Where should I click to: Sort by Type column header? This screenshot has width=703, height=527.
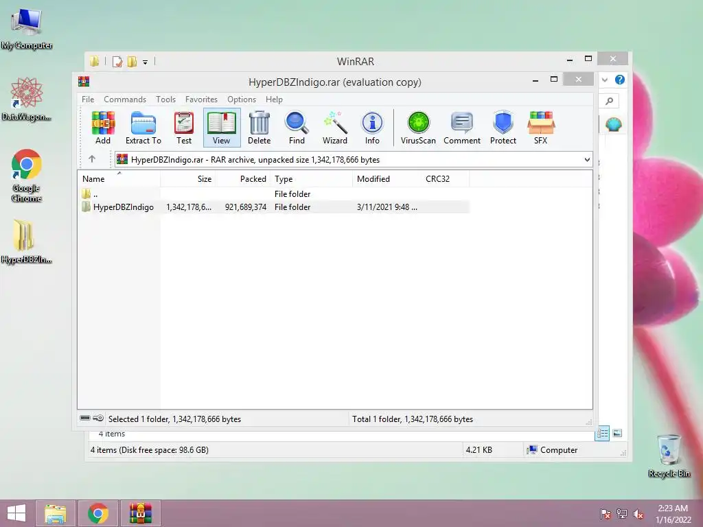pyautogui.click(x=312, y=178)
